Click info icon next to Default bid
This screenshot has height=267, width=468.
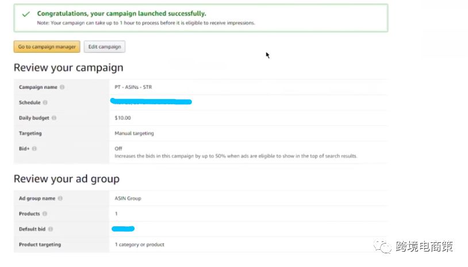pos(51,229)
